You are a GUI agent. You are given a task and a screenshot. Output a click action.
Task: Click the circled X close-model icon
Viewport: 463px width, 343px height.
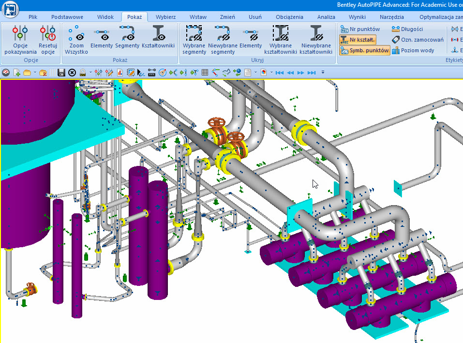[72, 72]
